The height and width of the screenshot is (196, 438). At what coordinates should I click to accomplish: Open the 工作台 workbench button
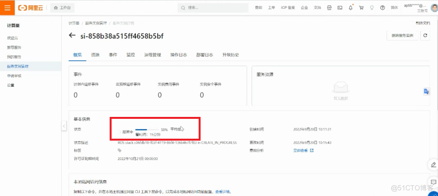tap(62, 8)
